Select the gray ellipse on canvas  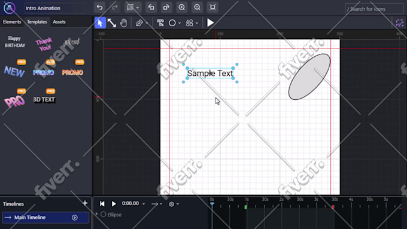(309, 77)
